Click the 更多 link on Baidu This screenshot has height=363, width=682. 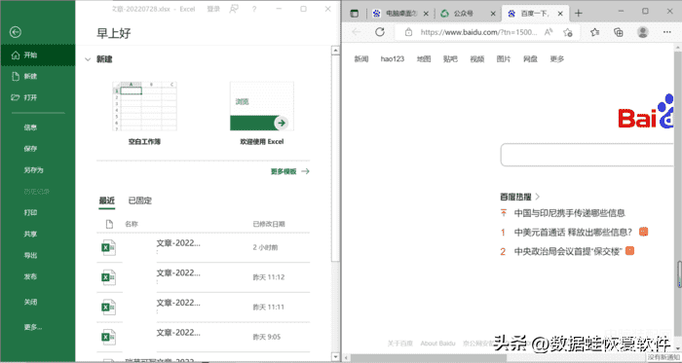[x=557, y=59]
